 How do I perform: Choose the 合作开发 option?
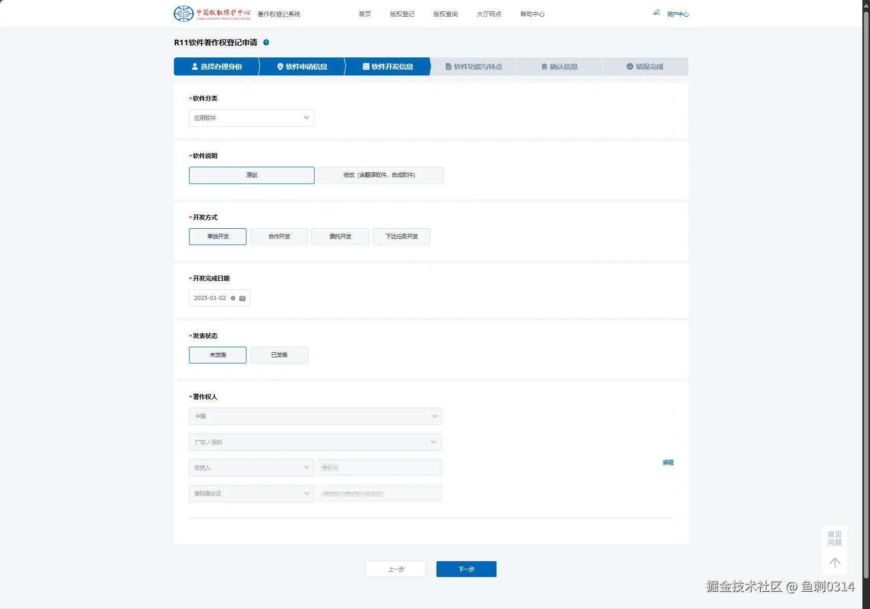coord(279,237)
